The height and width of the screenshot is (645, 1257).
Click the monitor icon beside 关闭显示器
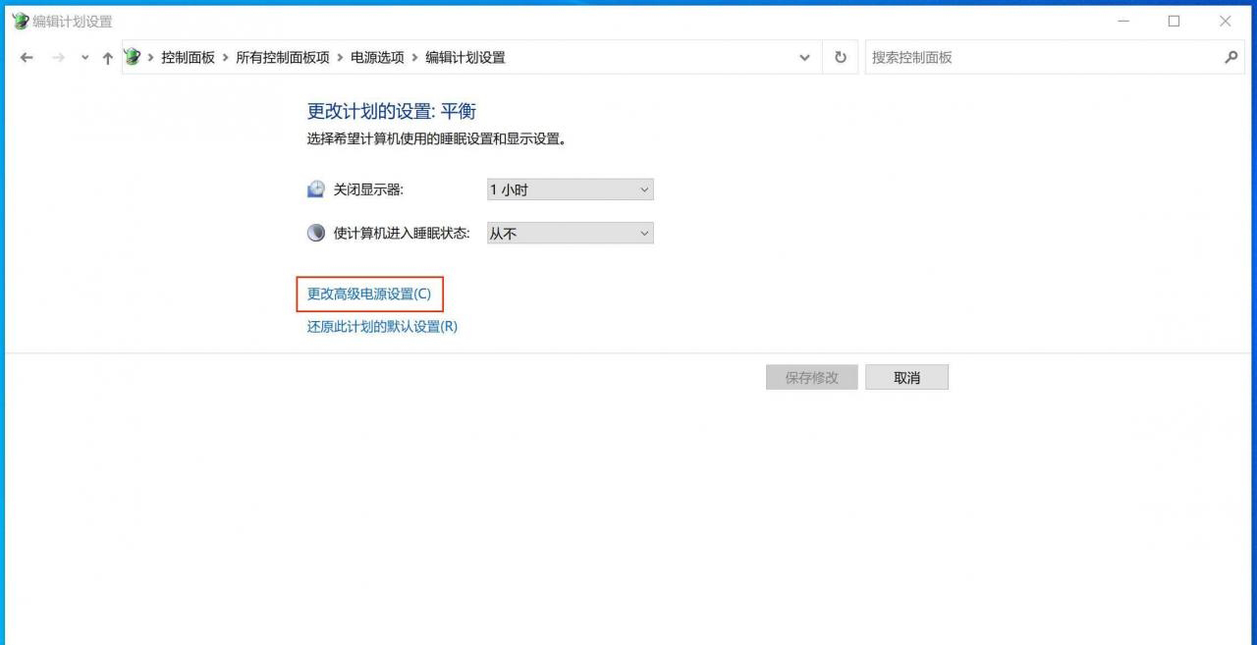tap(316, 189)
